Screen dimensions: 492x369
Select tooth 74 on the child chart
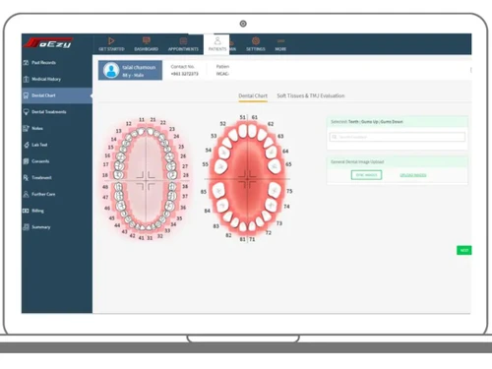272,205
